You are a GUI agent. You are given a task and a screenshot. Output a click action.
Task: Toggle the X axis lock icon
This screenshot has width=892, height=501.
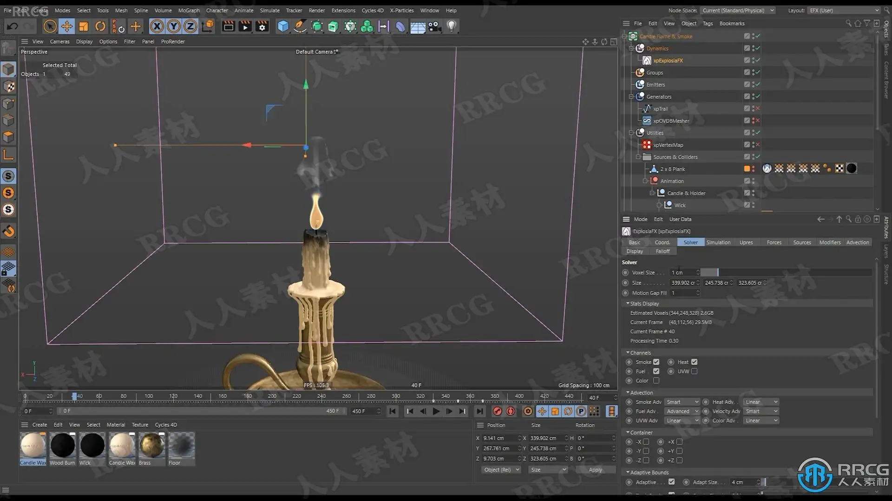point(157,26)
